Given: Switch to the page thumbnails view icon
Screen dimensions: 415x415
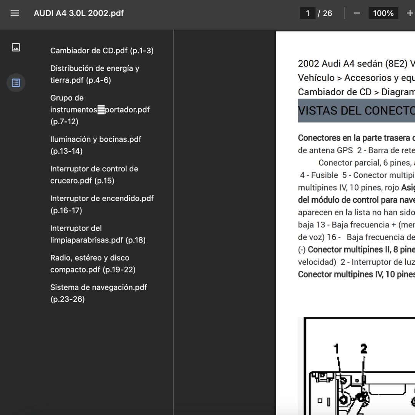Looking at the screenshot, I should (16, 47).
